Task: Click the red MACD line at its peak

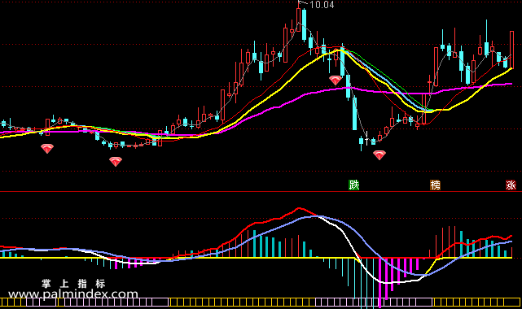Action: click(x=299, y=209)
